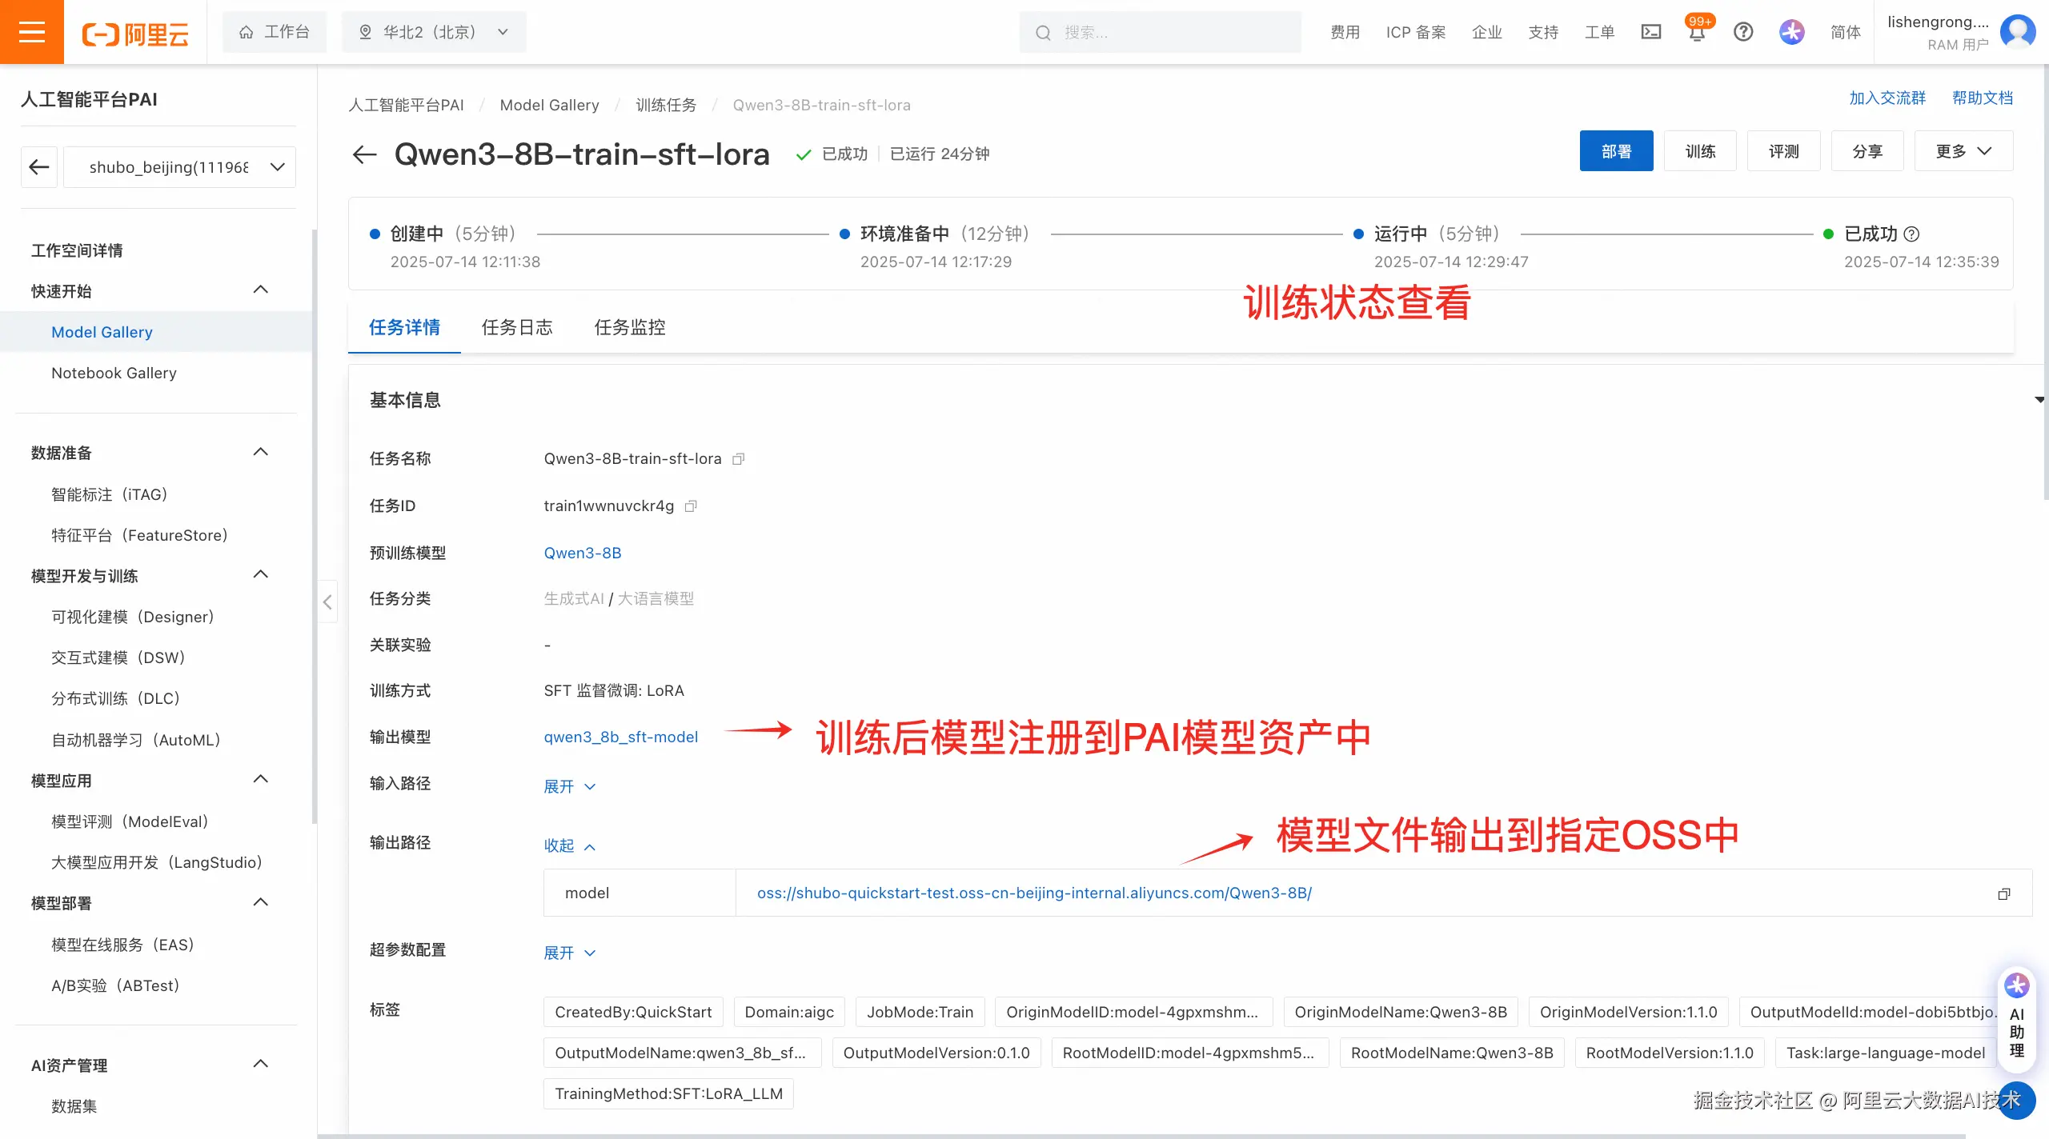
Task: Collapse the 模型开发与训练 sidebar section
Action: 261,574
